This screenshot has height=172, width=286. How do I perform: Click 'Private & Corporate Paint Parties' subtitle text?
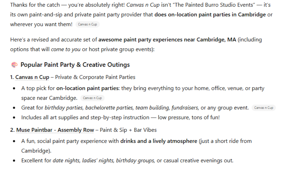tap(95, 77)
